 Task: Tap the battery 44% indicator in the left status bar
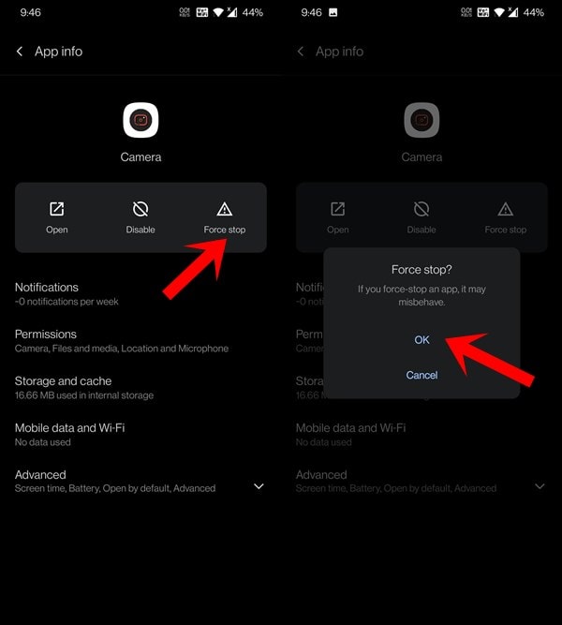pos(252,12)
